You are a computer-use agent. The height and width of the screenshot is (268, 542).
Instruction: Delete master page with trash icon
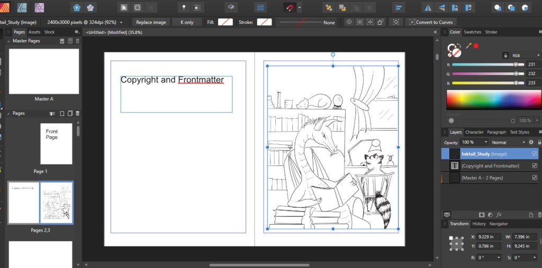pos(78,41)
